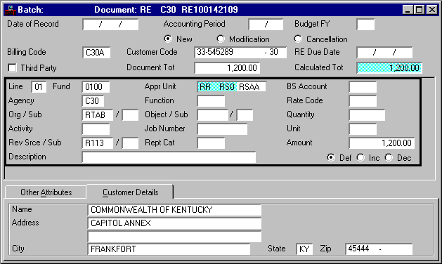Click the Rept Cat field
This screenshot has width=442, height=264.
[211, 143]
